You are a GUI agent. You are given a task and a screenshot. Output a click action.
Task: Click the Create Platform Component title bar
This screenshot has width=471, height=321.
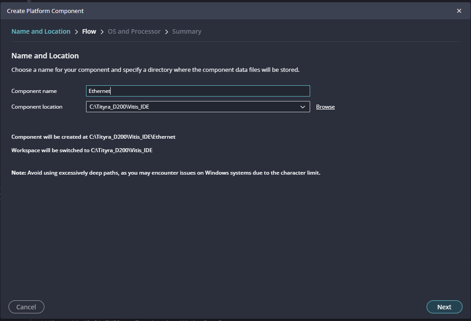pyautogui.click(x=179, y=11)
